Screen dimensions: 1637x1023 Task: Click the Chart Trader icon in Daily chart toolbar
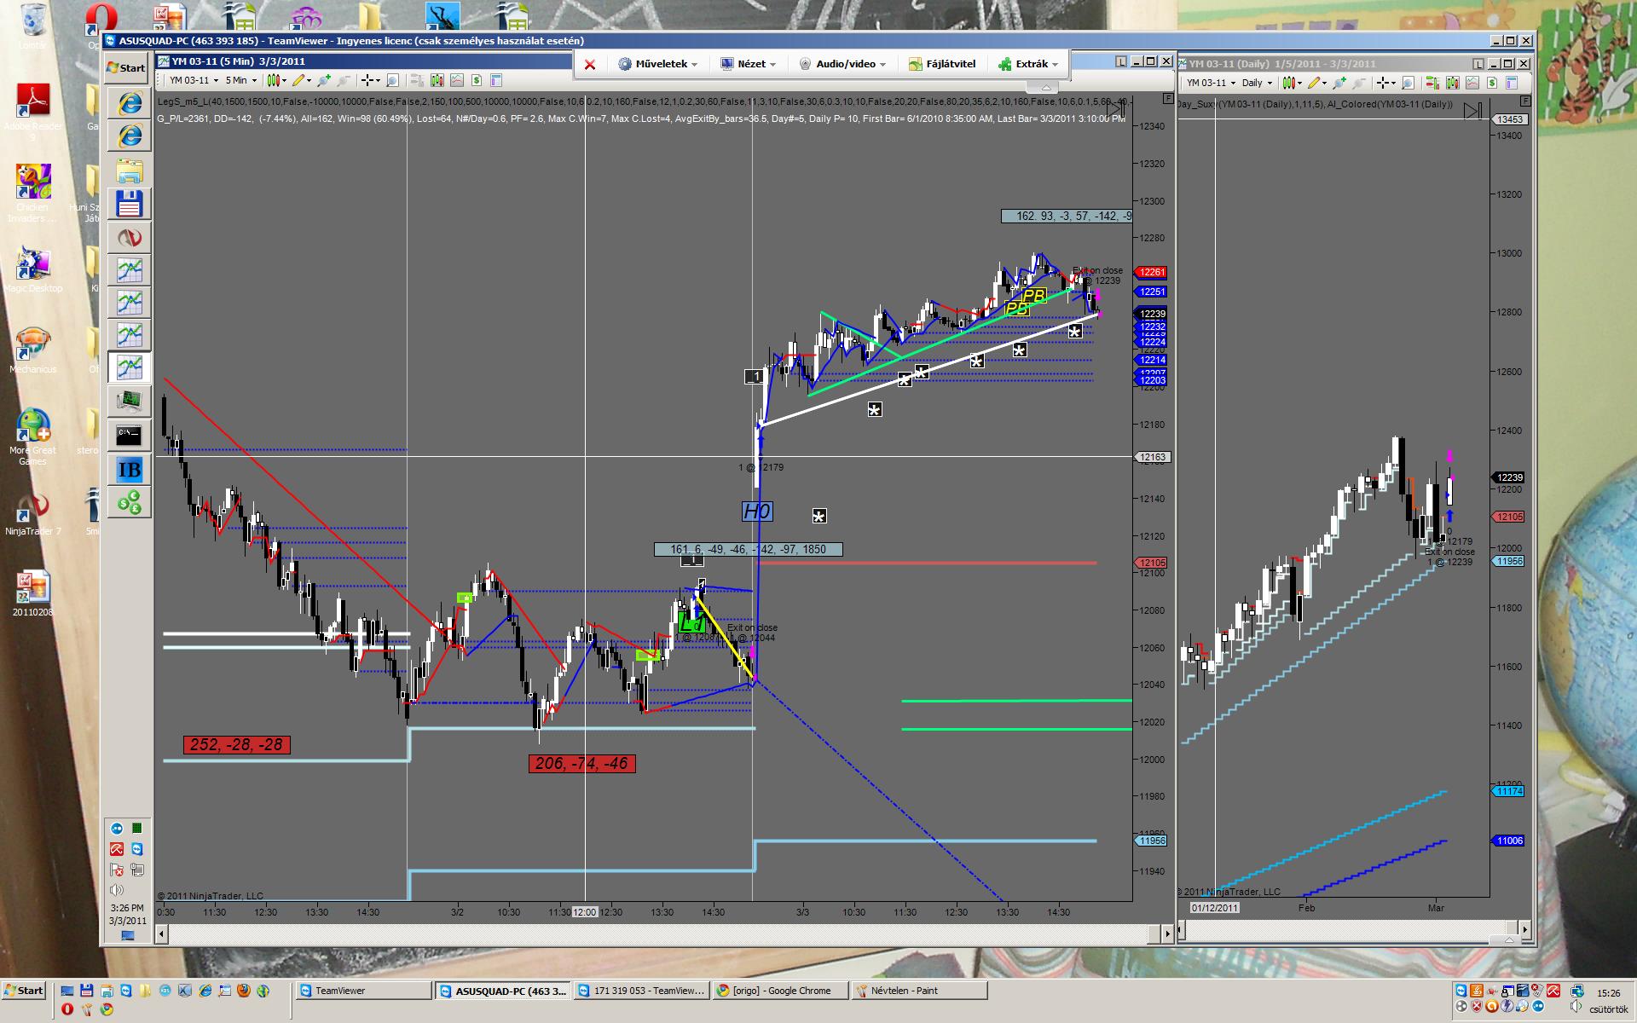[1433, 83]
